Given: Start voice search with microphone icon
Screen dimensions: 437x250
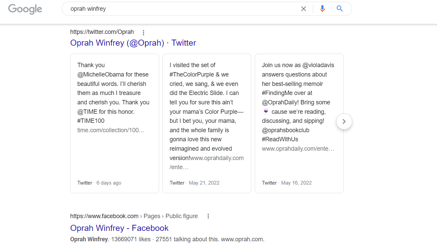Looking at the screenshot, I should tap(322, 9).
